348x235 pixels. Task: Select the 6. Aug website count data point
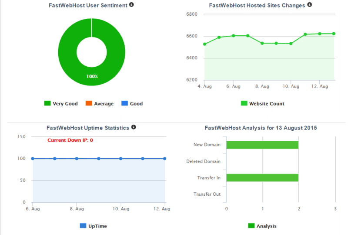point(233,36)
